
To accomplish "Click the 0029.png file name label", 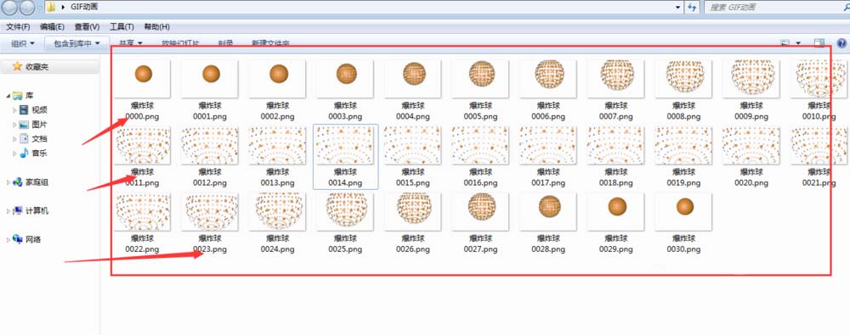I will tap(615, 249).
